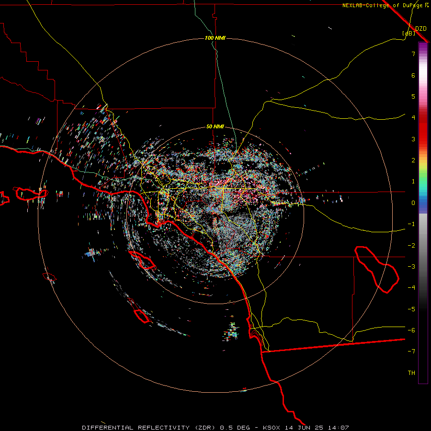The height and width of the screenshot is (431, 431).
Task: Click the 7 value on the scale
Action: pyautogui.click(x=413, y=54)
